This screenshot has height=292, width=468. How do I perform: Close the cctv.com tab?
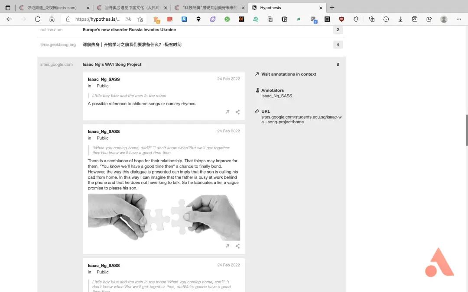(x=88, y=8)
